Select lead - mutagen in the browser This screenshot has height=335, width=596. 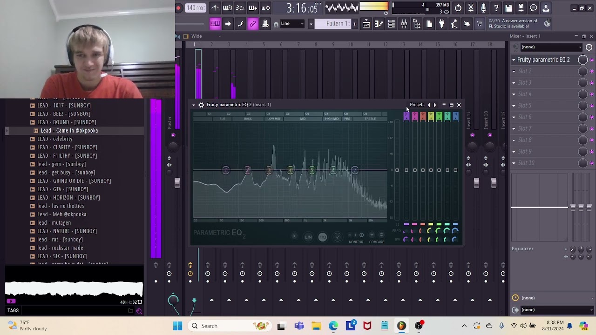(x=54, y=223)
